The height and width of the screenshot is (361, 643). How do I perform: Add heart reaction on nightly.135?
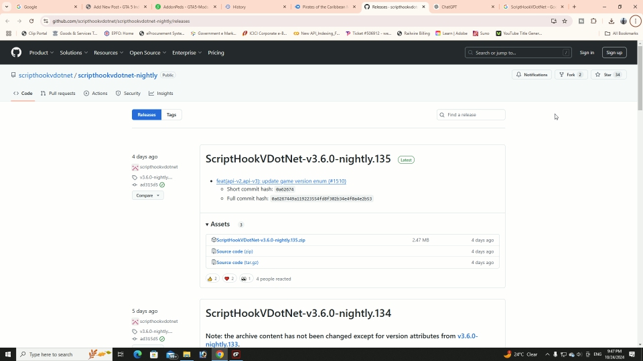click(229, 279)
